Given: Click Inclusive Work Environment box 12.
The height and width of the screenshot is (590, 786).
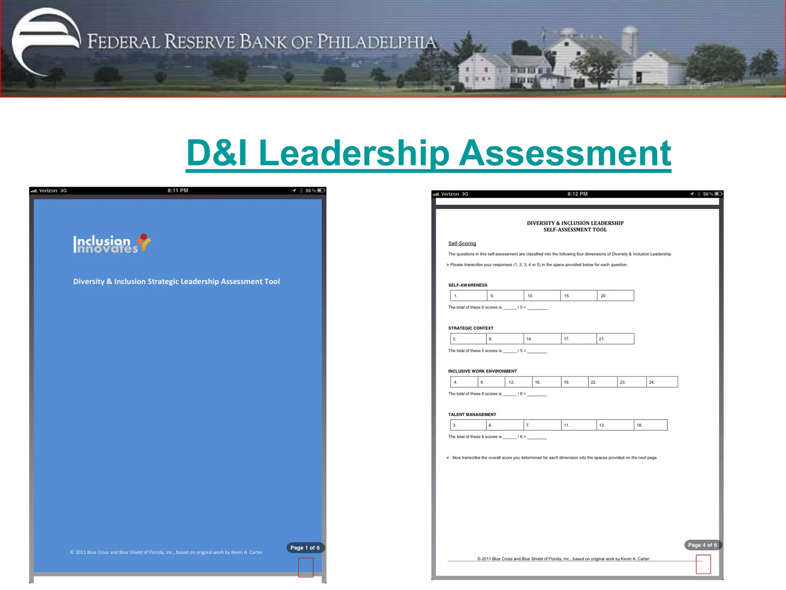Looking at the screenshot, I should pyautogui.click(x=518, y=382).
